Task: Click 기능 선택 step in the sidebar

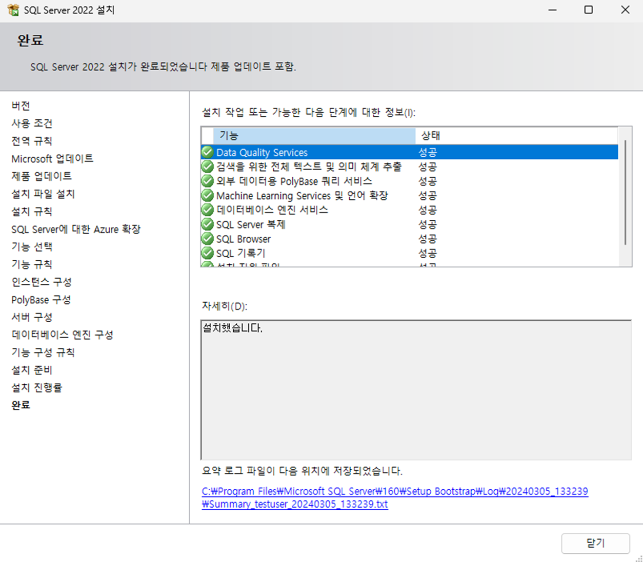Action: click(x=32, y=247)
